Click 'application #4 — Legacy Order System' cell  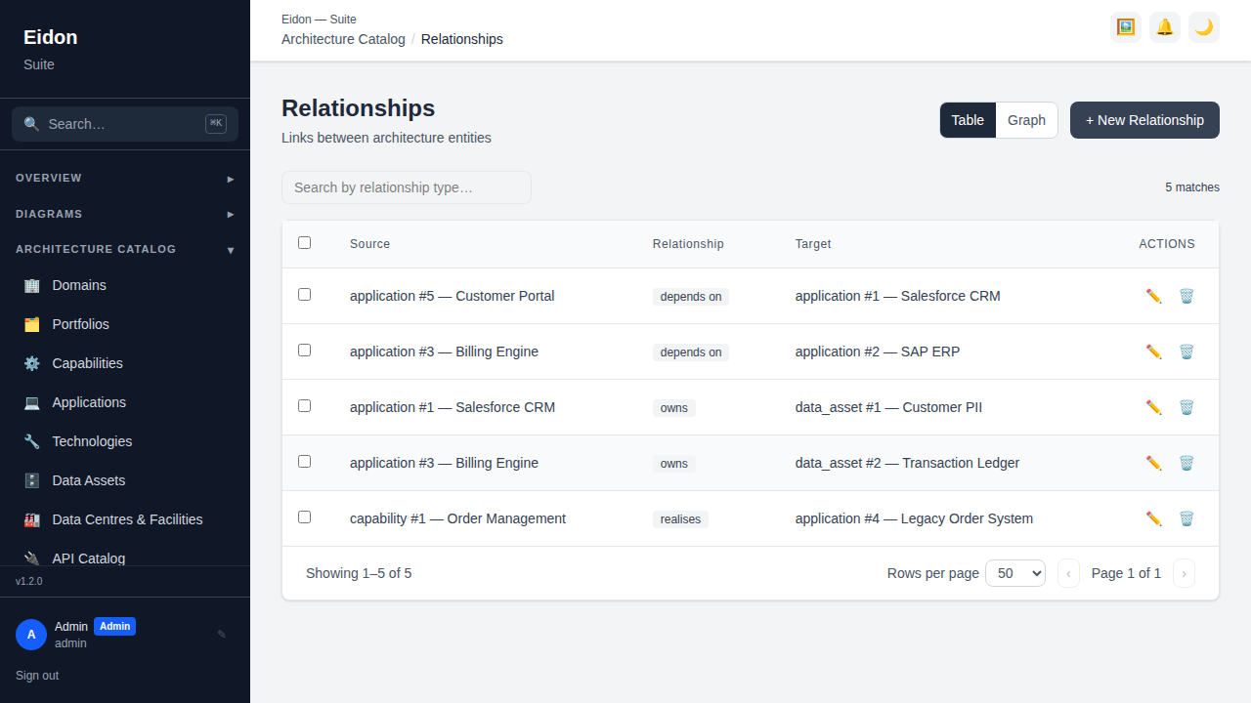click(x=914, y=518)
